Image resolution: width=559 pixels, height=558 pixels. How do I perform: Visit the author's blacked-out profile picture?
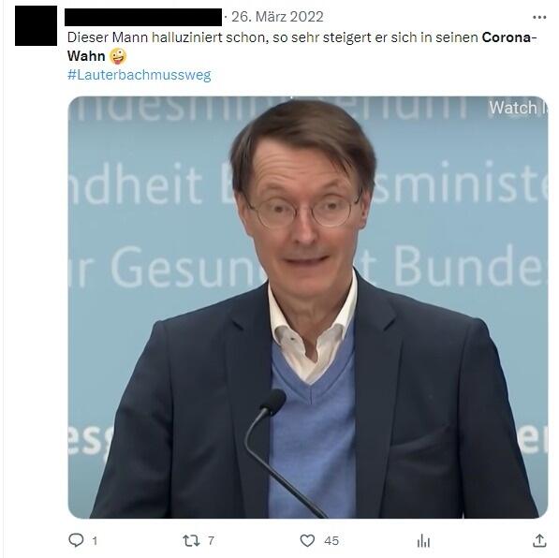pos(36,25)
